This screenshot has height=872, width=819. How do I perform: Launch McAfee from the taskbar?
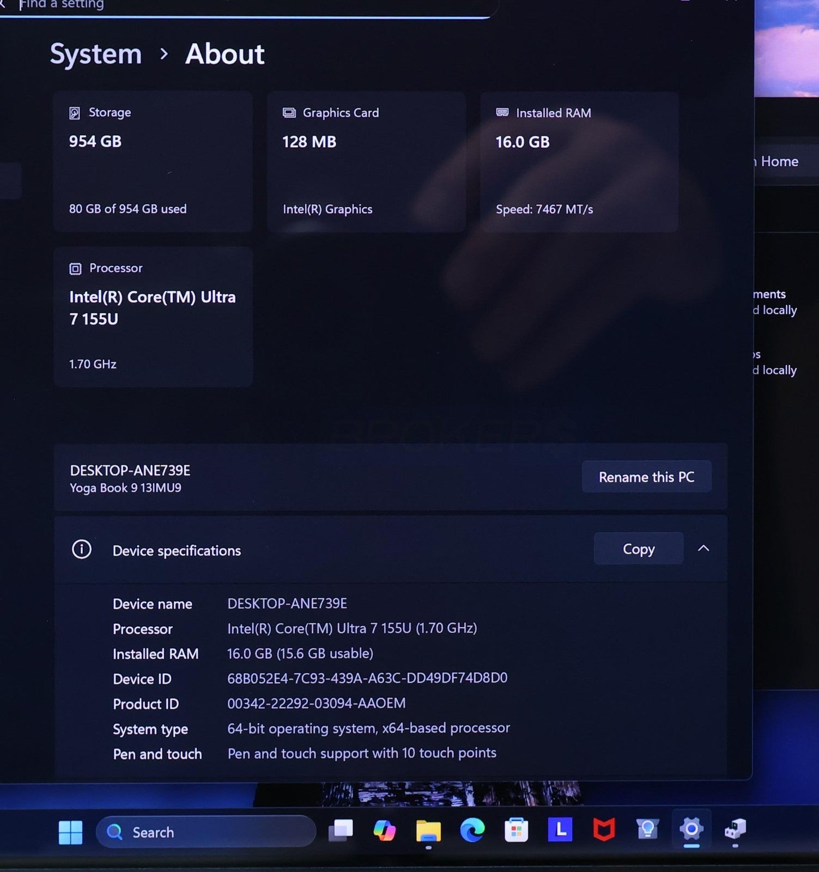point(604,830)
